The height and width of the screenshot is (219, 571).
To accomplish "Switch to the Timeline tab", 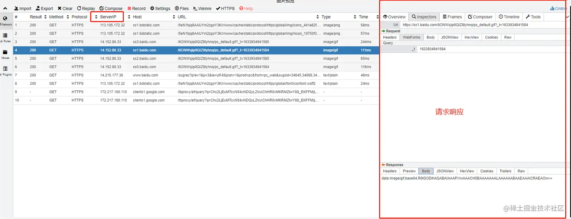I will 509,17.
